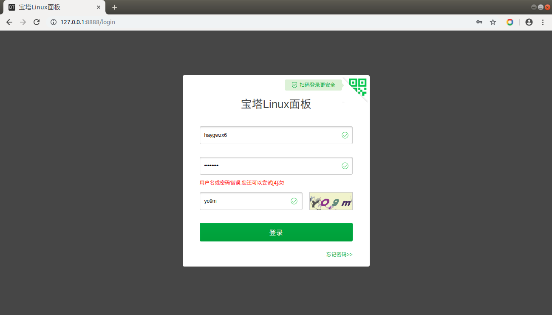Click the bookmark star icon
Image resolution: width=552 pixels, height=315 pixels.
click(493, 22)
